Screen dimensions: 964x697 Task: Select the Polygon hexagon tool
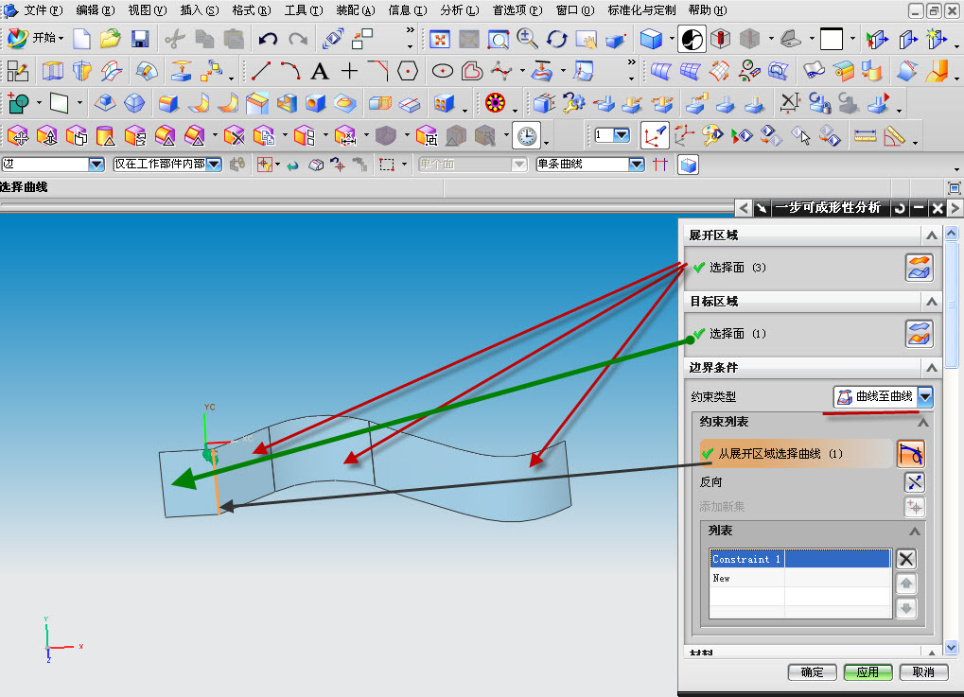408,71
